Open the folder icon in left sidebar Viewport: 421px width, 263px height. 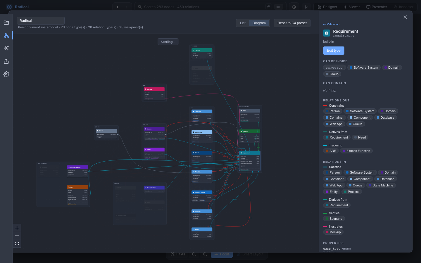point(6,23)
